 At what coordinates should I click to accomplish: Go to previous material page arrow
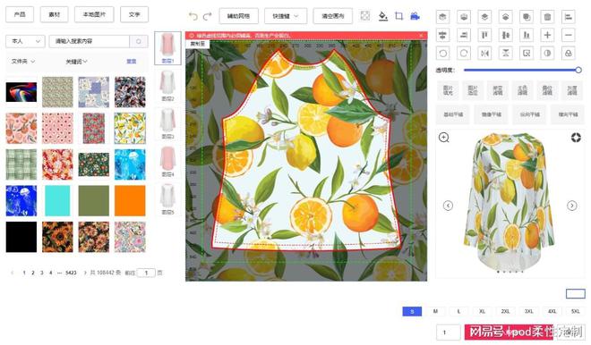click(12, 273)
